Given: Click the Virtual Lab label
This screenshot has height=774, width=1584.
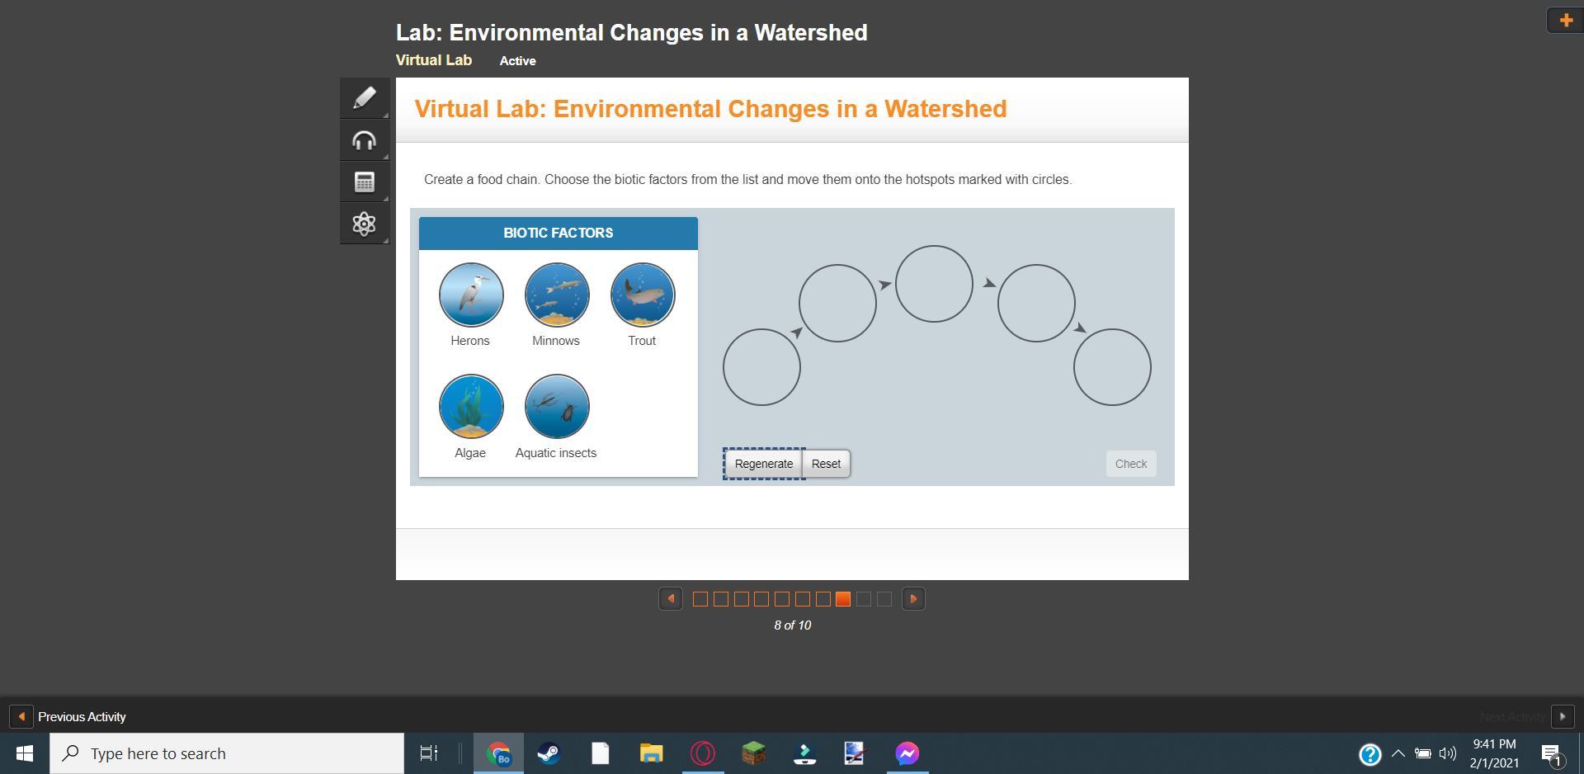Looking at the screenshot, I should click(434, 60).
